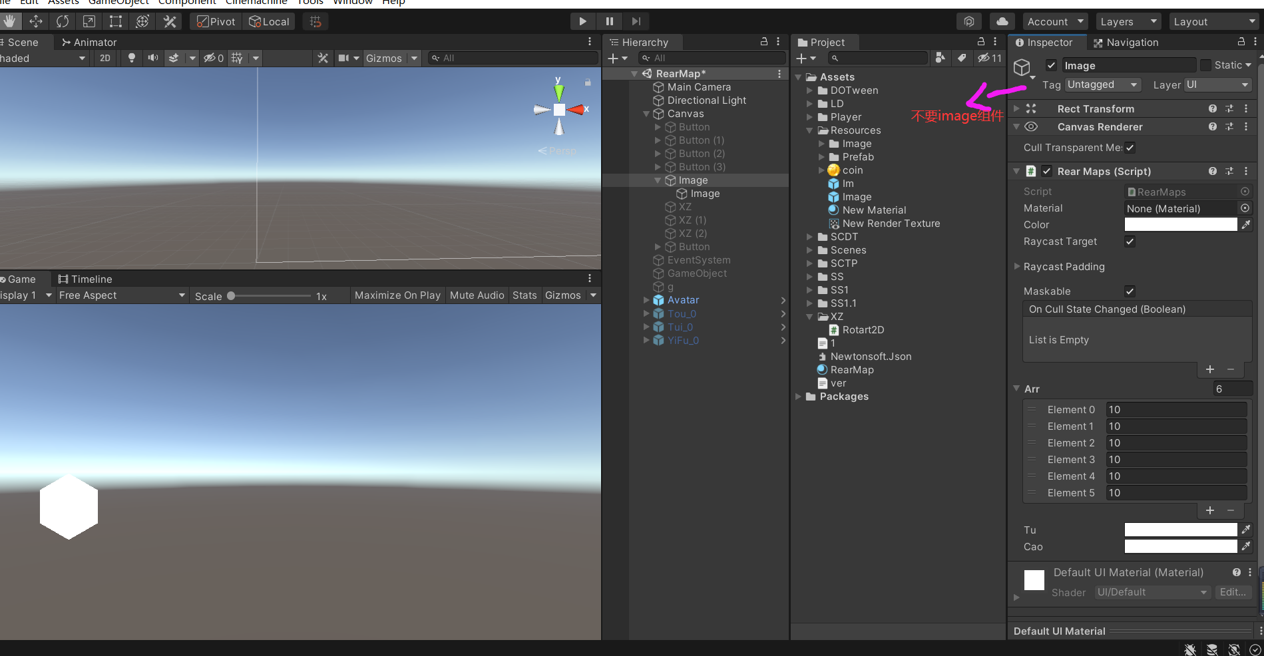The width and height of the screenshot is (1264, 656).
Task: Open scene camera settings icon
Action: click(x=344, y=59)
